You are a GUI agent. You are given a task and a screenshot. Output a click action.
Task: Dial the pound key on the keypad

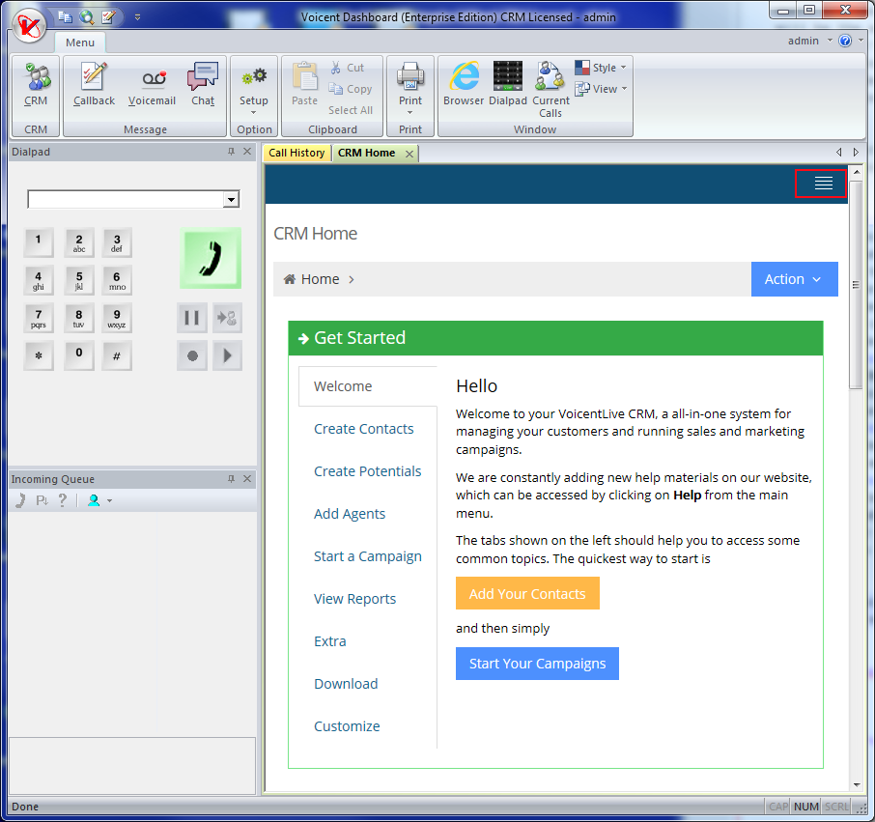(117, 355)
